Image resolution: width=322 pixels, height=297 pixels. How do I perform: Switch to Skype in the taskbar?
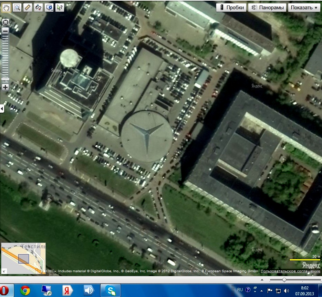click(x=111, y=291)
